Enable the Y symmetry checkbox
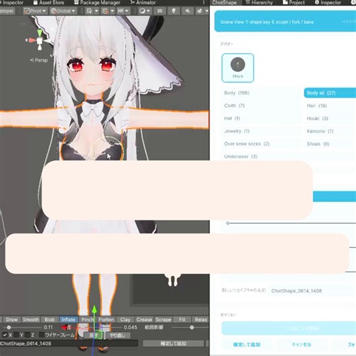Viewport: 356px width, 356px height. point(16,335)
